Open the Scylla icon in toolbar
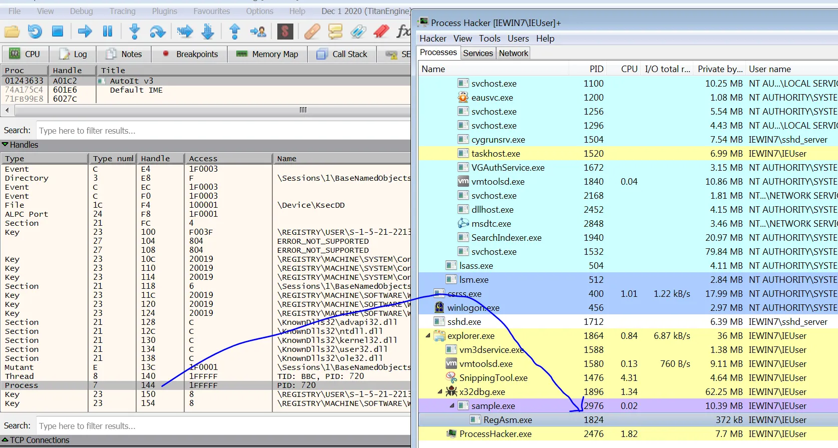This screenshot has height=448, width=838. [285, 32]
